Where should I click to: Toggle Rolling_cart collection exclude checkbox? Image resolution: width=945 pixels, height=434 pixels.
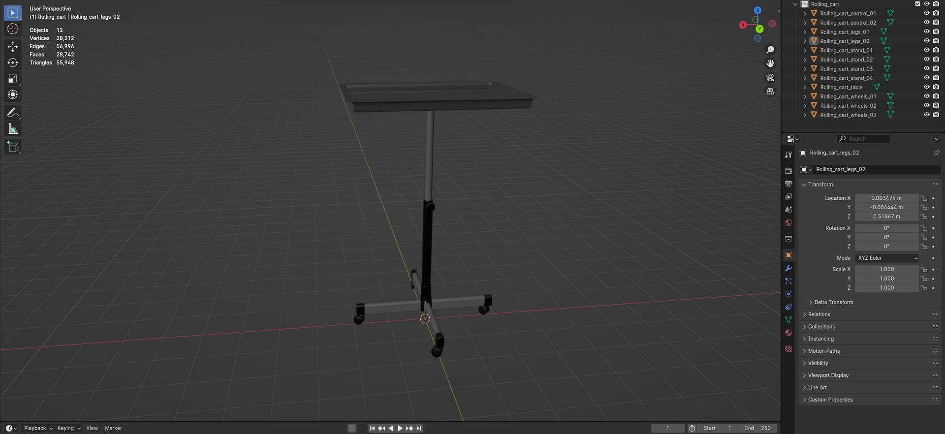[917, 4]
